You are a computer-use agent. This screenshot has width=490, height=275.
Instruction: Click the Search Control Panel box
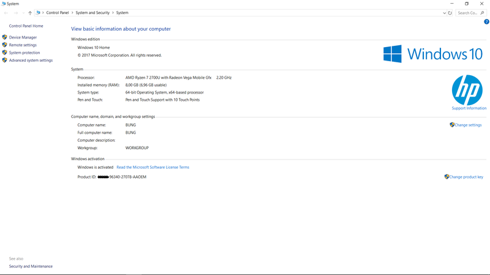(467, 13)
